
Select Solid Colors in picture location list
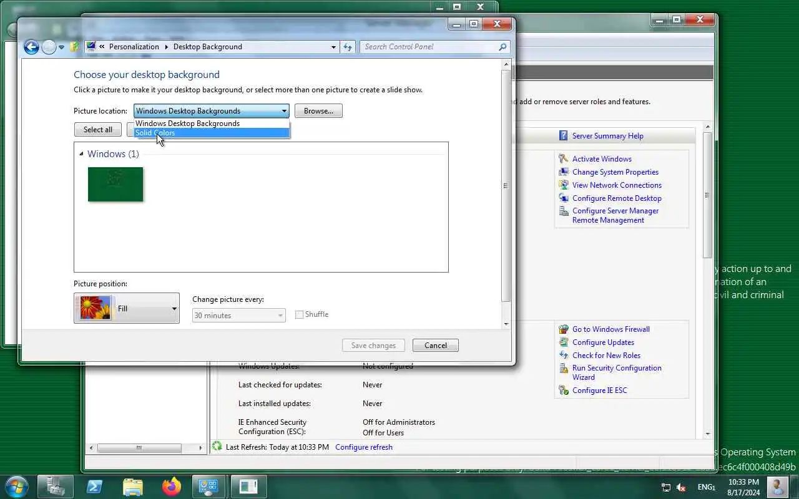coord(212,133)
